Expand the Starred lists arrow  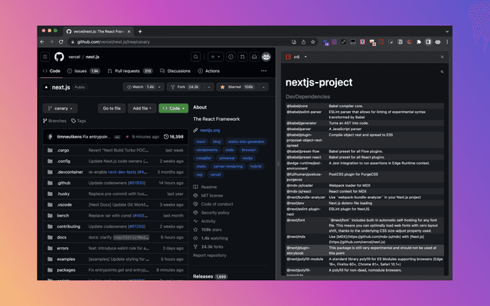(263, 87)
